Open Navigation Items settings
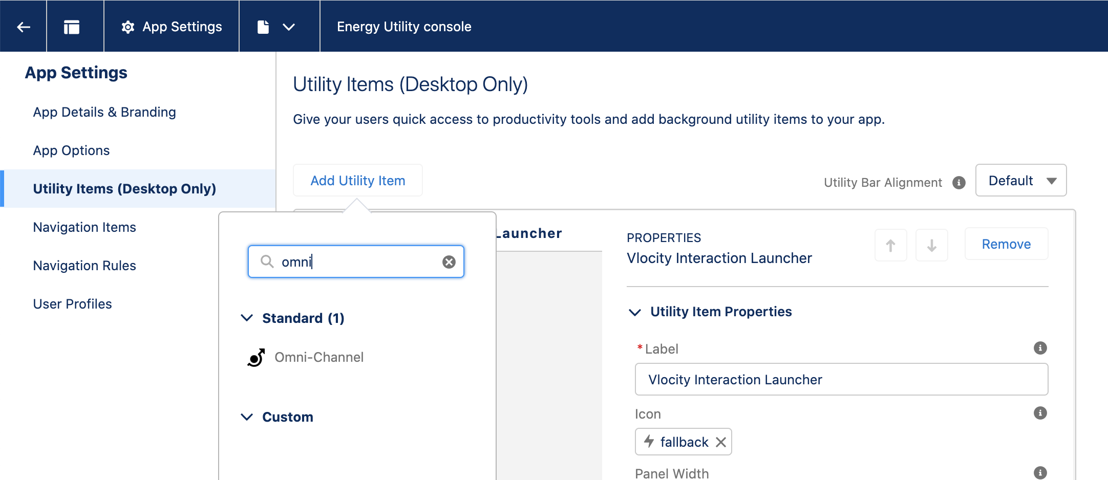The width and height of the screenshot is (1108, 480). click(84, 227)
